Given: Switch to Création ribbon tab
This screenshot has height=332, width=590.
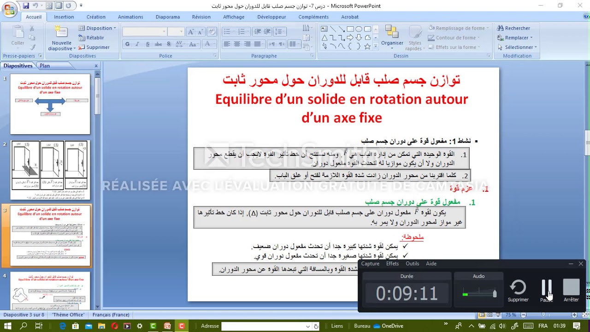Looking at the screenshot, I should coord(96,17).
